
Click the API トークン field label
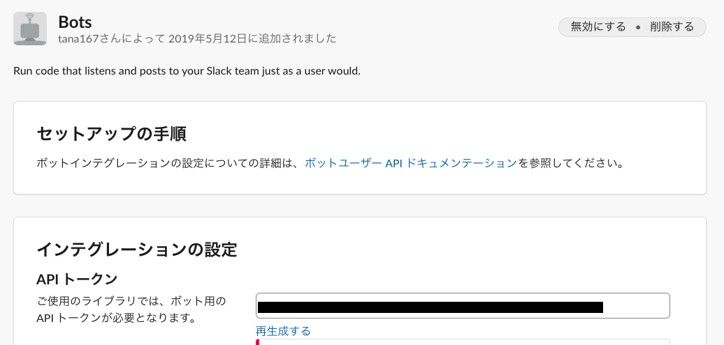(x=77, y=279)
